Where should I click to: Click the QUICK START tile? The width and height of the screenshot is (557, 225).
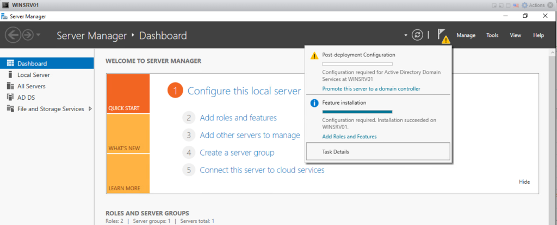coord(128,94)
